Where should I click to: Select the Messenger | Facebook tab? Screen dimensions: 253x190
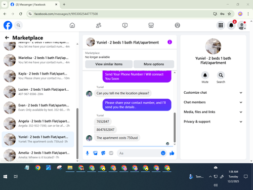point(34,5)
